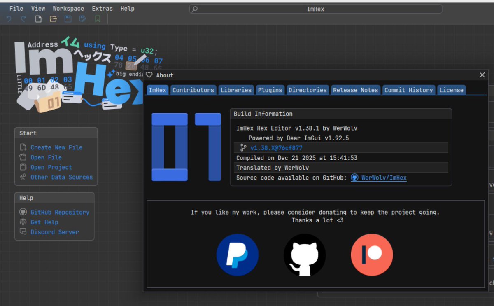Switch to the Contributors tab
The width and height of the screenshot is (494, 306).
point(193,90)
